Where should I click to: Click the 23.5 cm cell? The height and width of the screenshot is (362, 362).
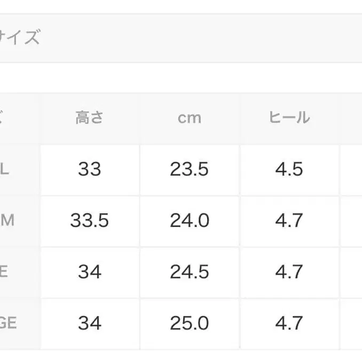pos(190,169)
